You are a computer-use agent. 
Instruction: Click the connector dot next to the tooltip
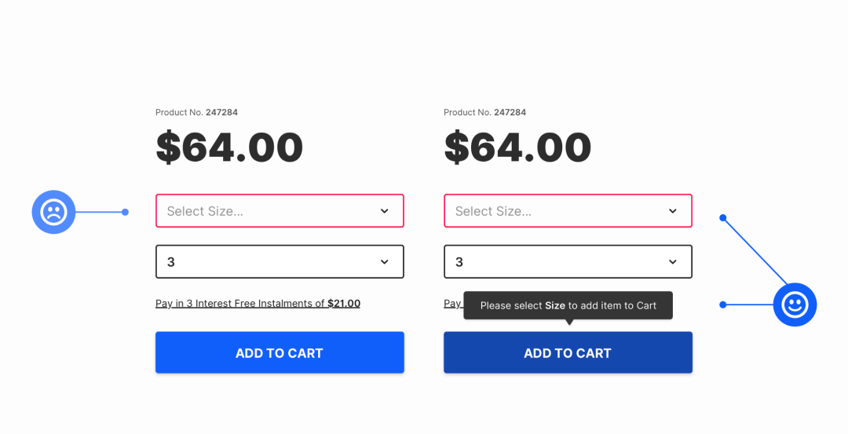(722, 305)
